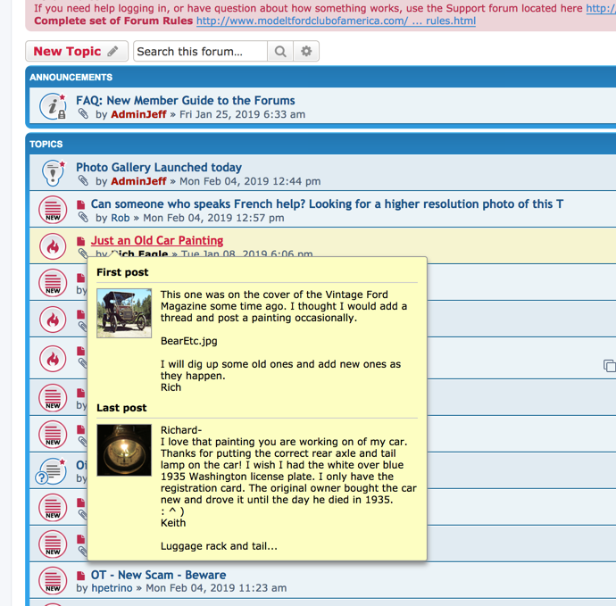Open FAQ: New Member Guide to the Forums
This screenshot has height=606, width=616.
(185, 101)
